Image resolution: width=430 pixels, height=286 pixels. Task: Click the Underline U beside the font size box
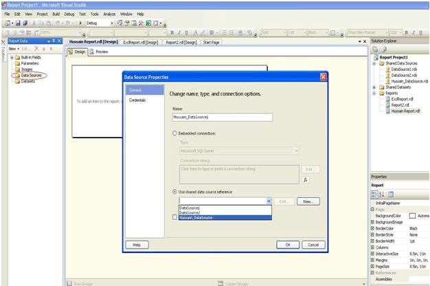[420, 33]
